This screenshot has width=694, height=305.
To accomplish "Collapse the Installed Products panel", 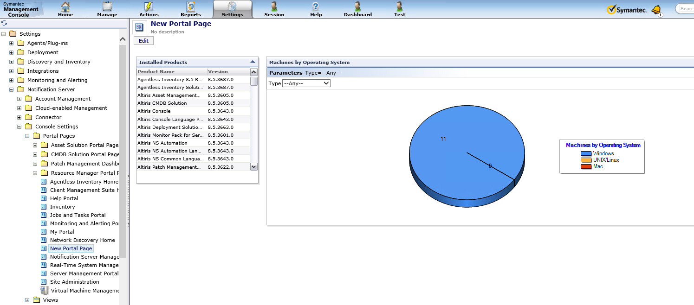I will 253,62.
